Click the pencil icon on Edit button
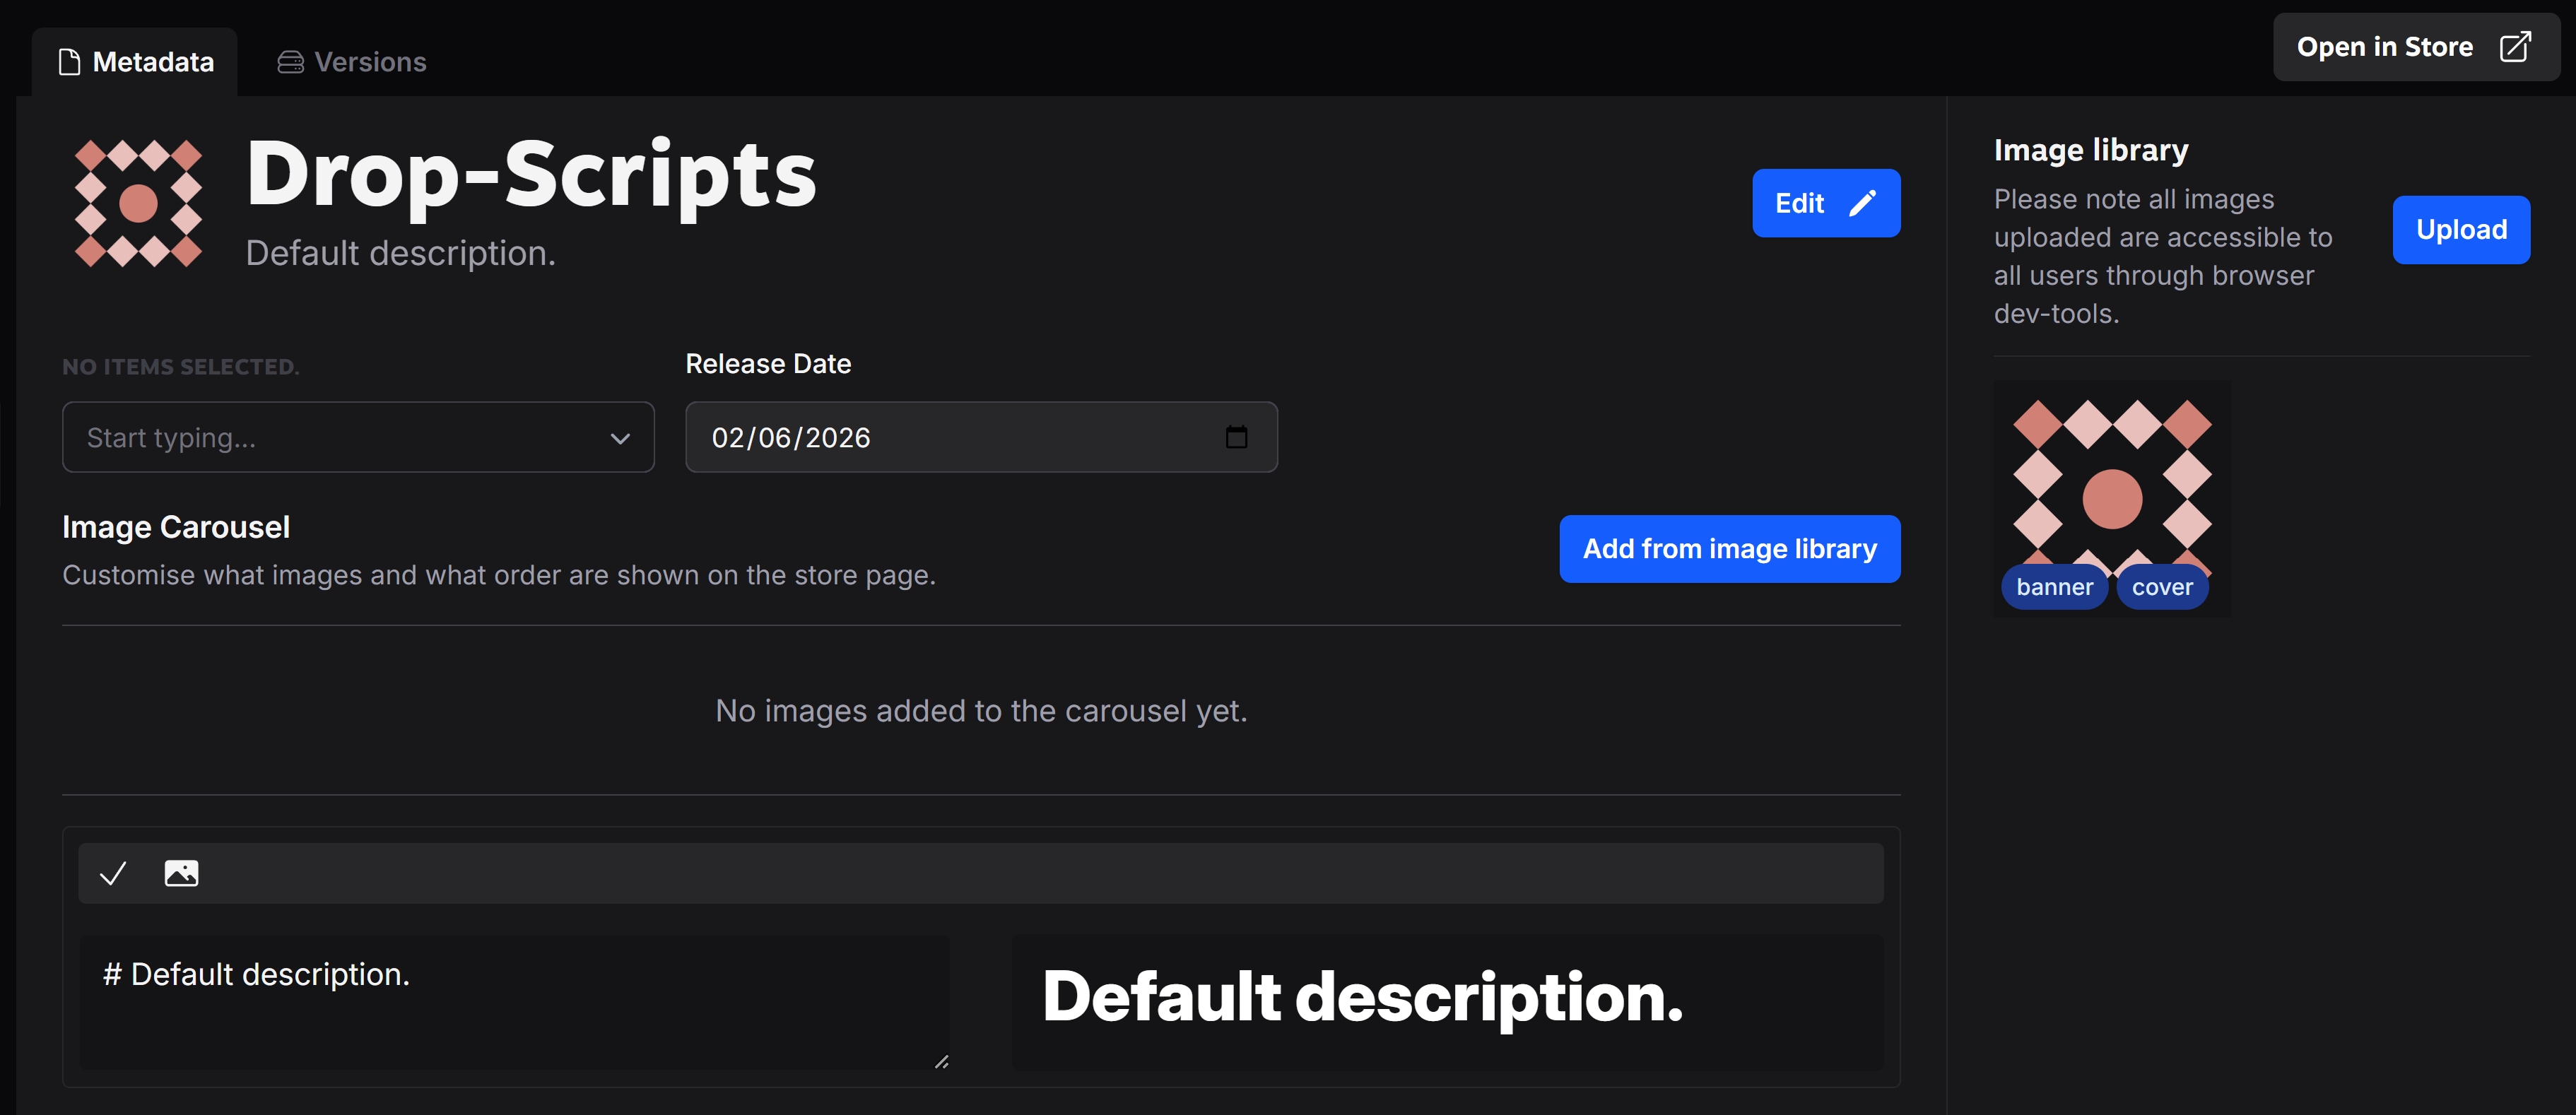The height and width of the screenshot is (1115, 2576). 1861,203
